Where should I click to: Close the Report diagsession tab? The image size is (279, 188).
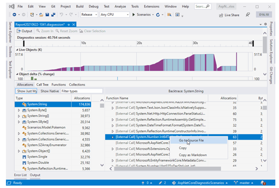[x=74, y=24]
